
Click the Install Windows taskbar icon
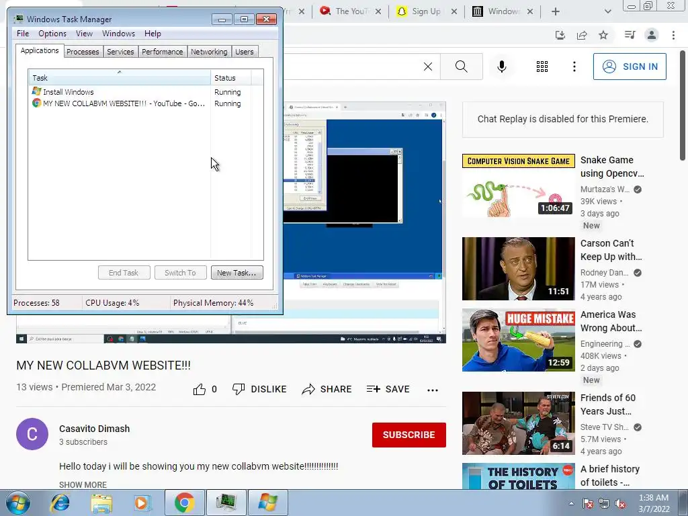tap(267, 503)
